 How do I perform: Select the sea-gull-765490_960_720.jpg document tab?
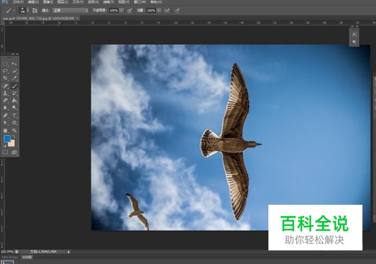click(39, 18)
